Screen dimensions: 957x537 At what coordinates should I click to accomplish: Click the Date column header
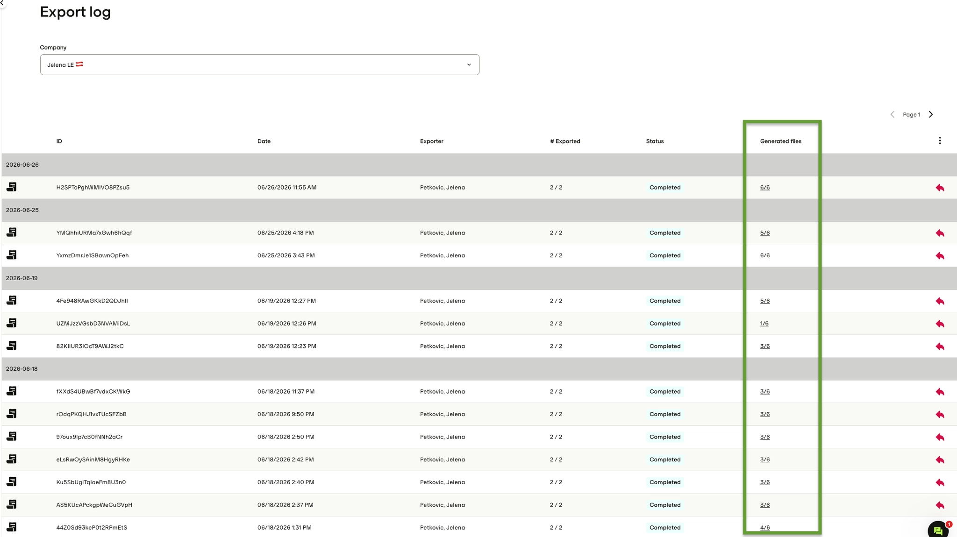[264, 141]
